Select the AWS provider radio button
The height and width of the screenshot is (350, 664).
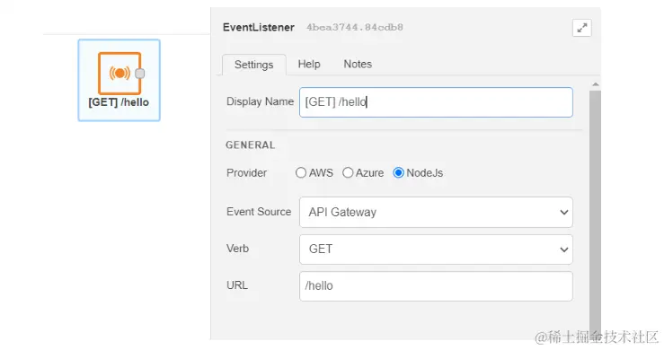click(301, 172)
